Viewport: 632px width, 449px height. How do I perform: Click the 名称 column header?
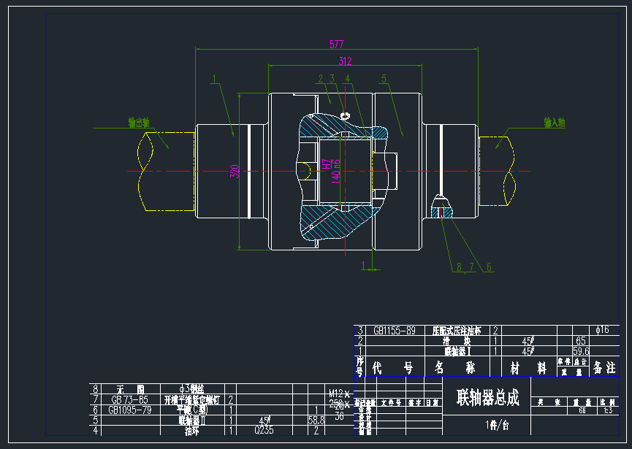[455, 368]
